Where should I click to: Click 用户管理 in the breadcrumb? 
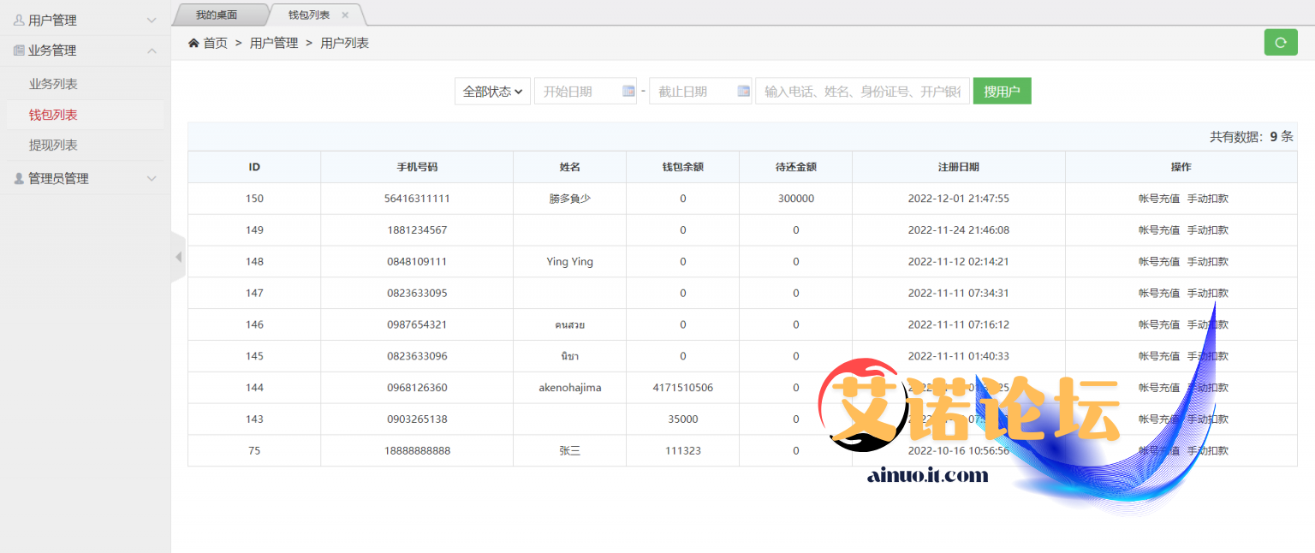(274, 43)
